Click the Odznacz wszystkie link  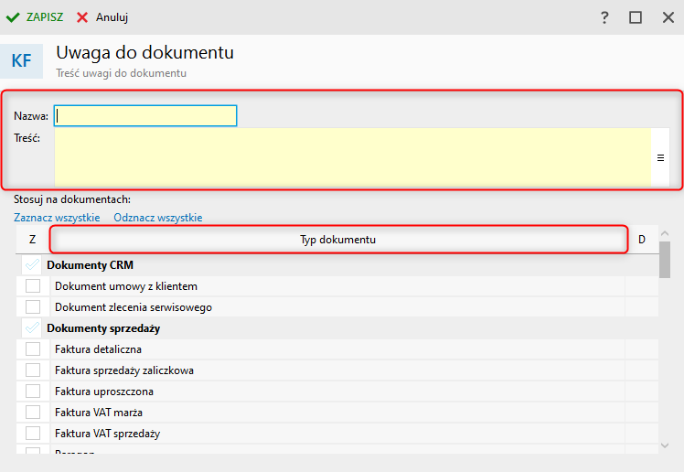[157, 218]
